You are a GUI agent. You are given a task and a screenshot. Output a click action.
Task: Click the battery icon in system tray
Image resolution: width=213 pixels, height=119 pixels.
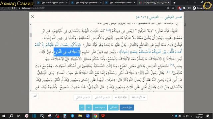[x=180, y=116]
